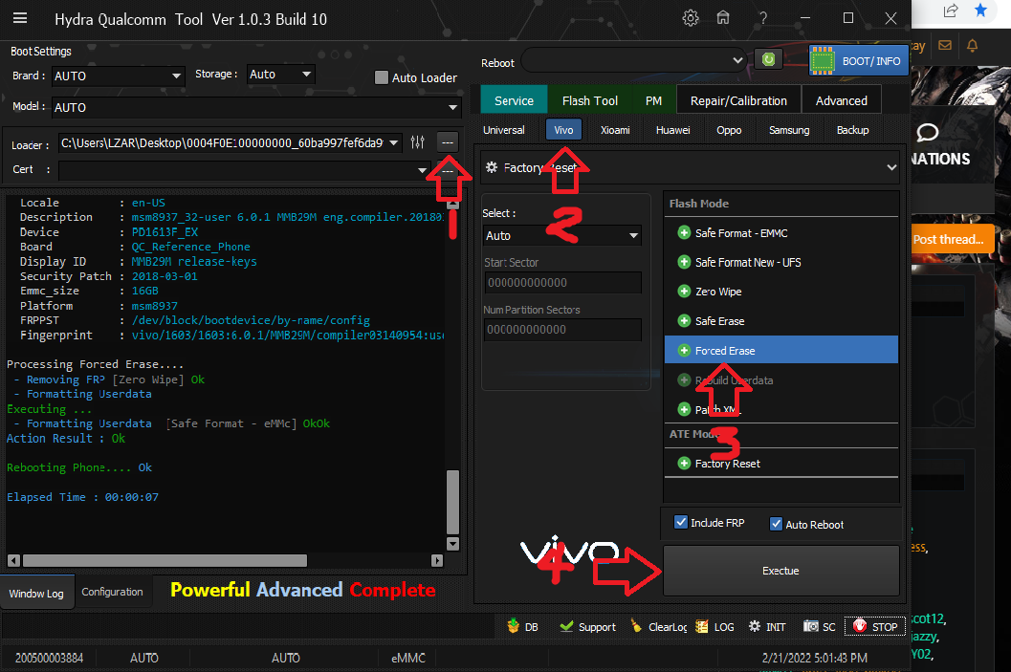Viewport: 1011px width, 672px height.
Task: Click the home icon in title bar
Action: coord(723,18)
